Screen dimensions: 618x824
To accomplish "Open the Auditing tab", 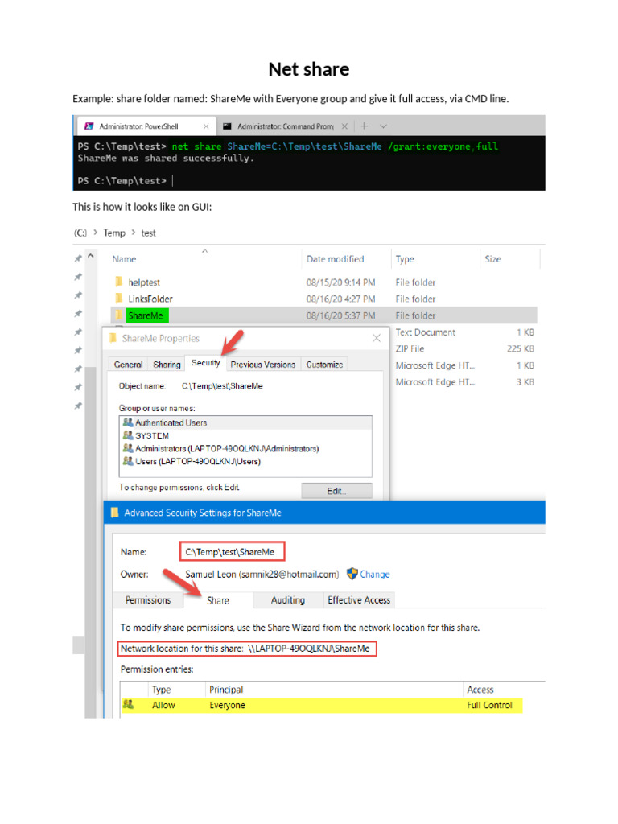I will click(287, 600).
